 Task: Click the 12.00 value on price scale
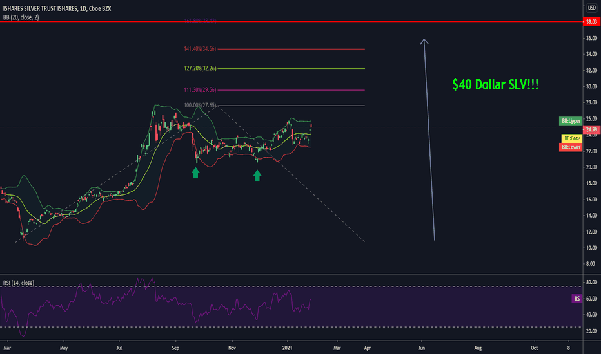click(x=591, y=232)
